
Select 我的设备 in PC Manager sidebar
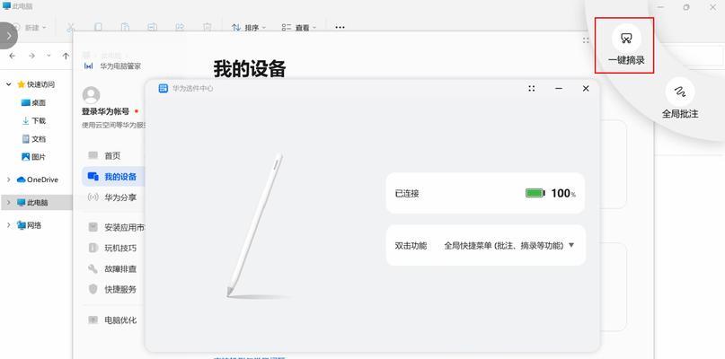tap(114, 177)
